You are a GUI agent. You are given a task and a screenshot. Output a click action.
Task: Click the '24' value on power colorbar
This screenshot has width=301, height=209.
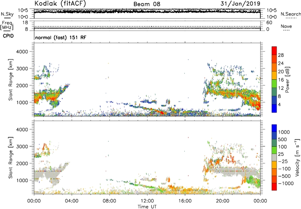(281, 63)
